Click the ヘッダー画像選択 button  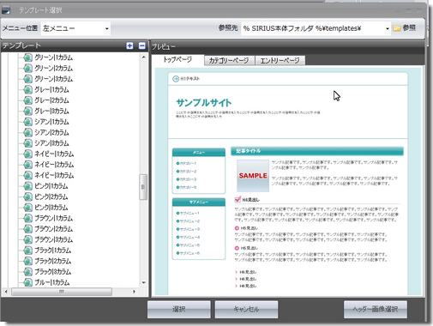(376, 309)
